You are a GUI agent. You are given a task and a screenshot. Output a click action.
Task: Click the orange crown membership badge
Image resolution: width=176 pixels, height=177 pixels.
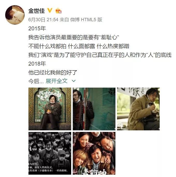point(58,11)
